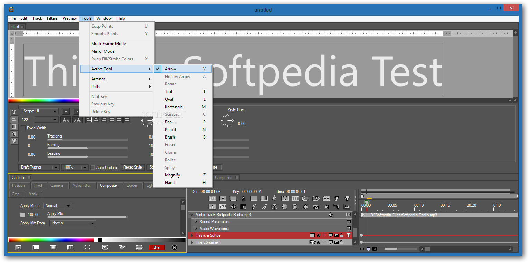Image resolution: width=529 pixels, height=263 pixels.
Task: Click the filmstrip icon in timeline toolbar
Action: pos(295,198)
